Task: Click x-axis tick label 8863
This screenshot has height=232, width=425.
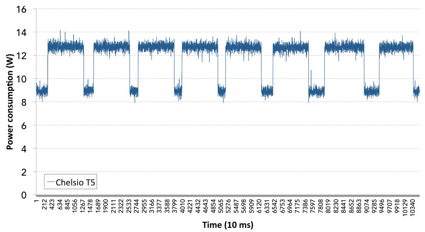Action: pos(359,206)
